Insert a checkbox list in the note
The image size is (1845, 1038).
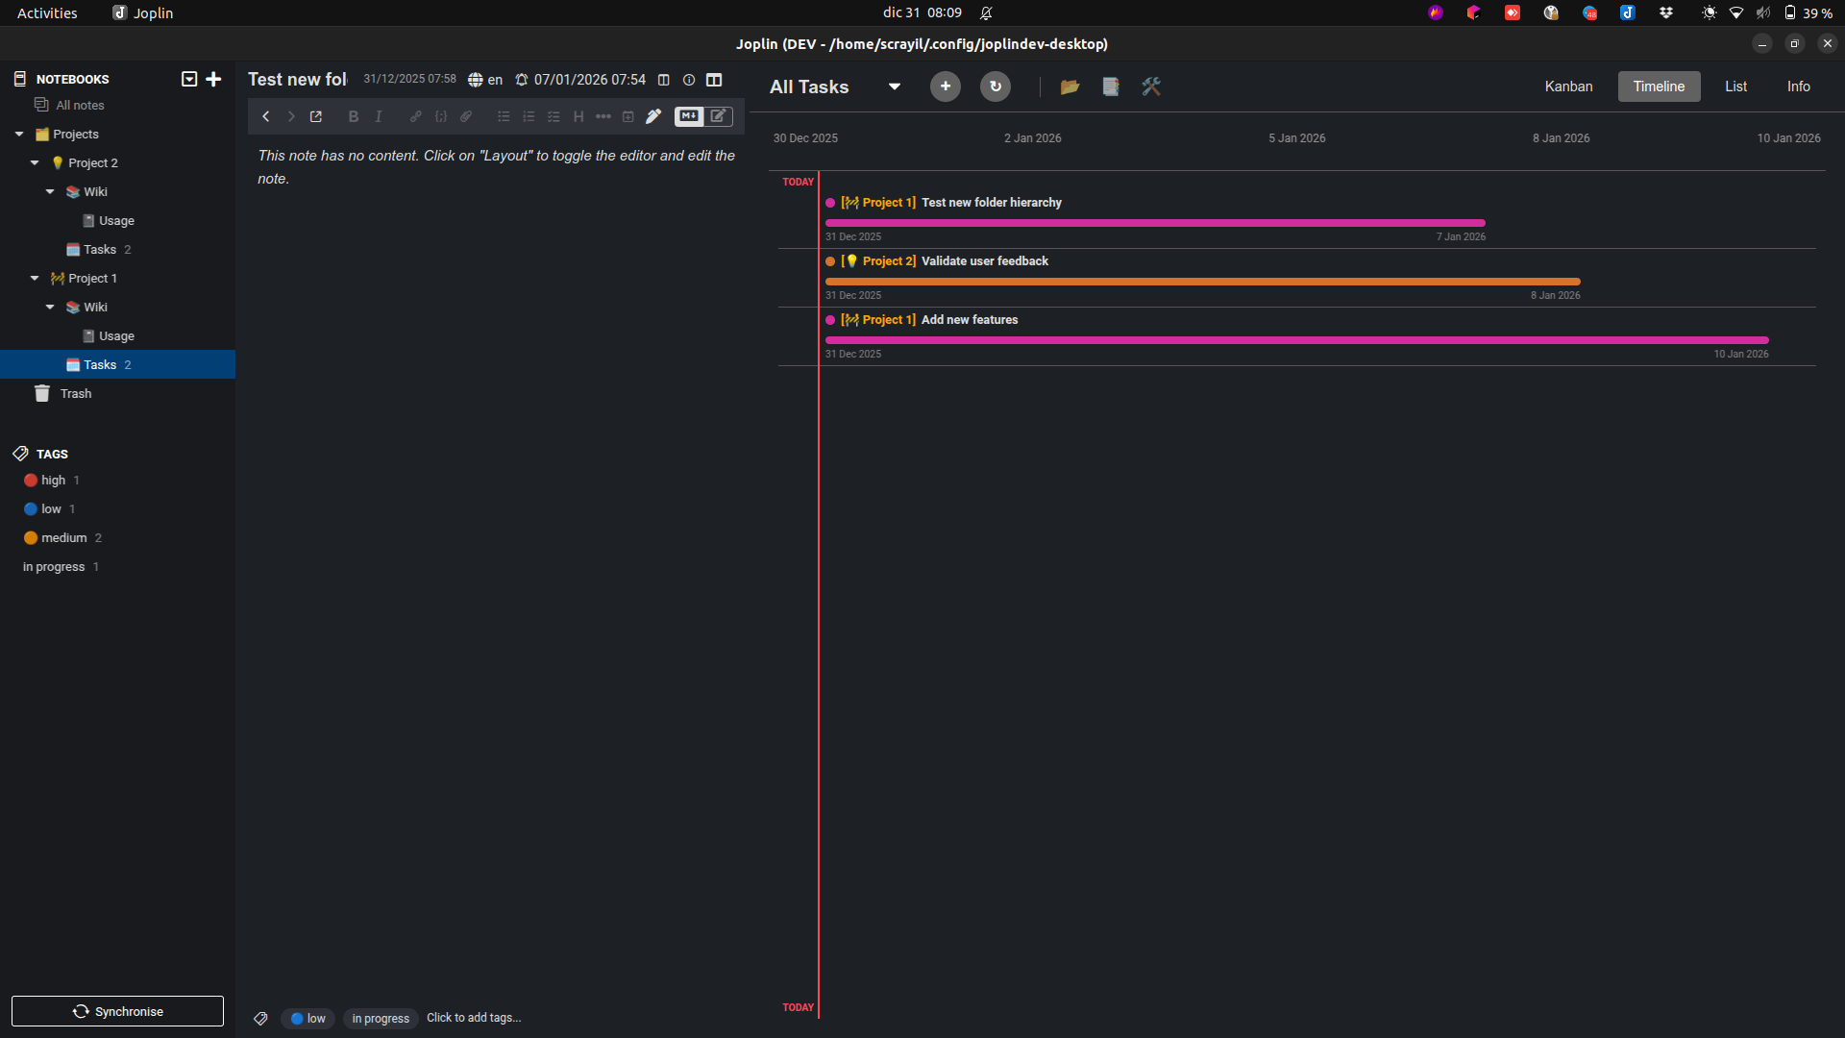click(x=553, y=116)
